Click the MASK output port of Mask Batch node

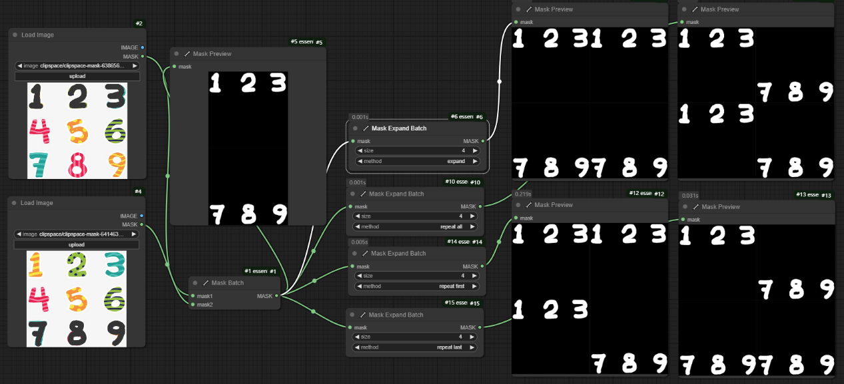tap(276, 296)
